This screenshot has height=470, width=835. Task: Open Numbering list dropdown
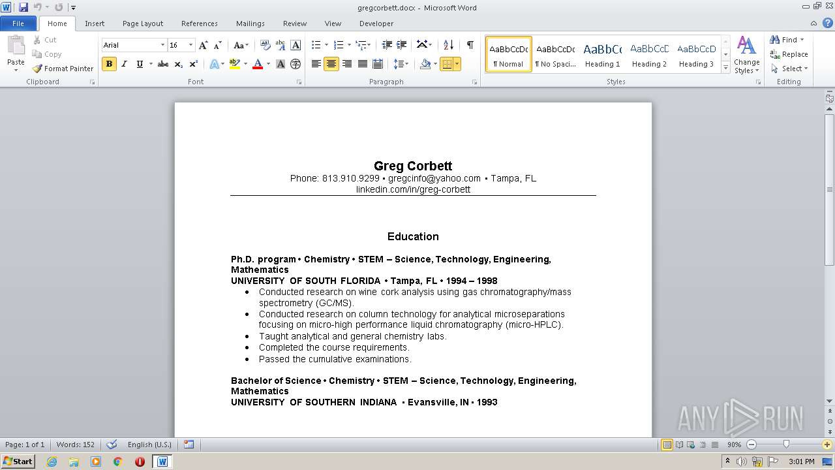[349, 45]
